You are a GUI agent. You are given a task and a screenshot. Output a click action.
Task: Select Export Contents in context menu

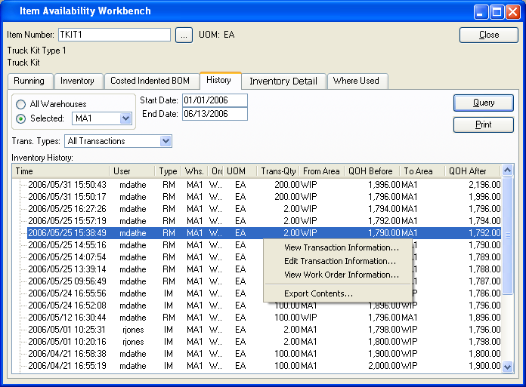[x=318, y=293]
